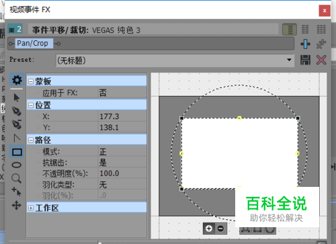336x244 pixels.
Task: Collapse the 位置 section
Action: (x=31, y=106)
